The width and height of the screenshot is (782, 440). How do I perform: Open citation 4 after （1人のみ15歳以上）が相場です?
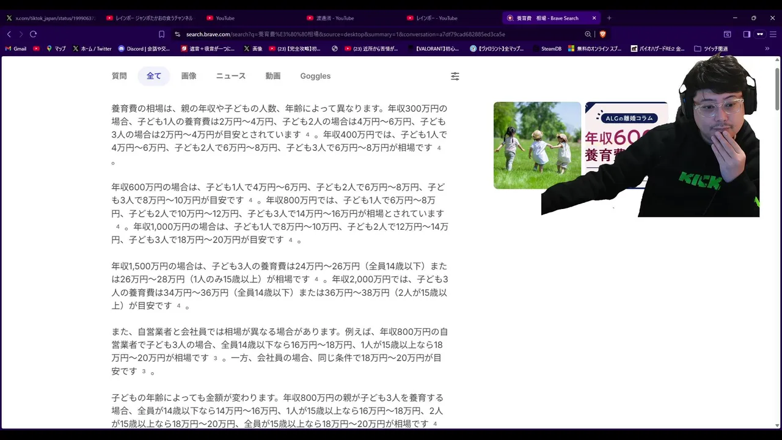316,280
